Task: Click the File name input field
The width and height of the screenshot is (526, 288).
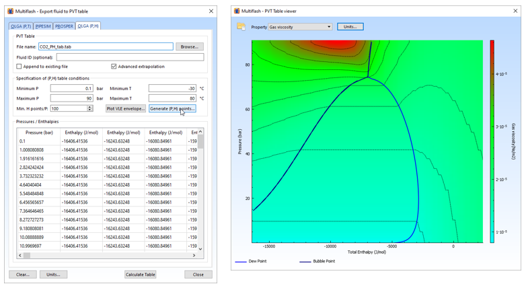Action: [x=106, y=46]
